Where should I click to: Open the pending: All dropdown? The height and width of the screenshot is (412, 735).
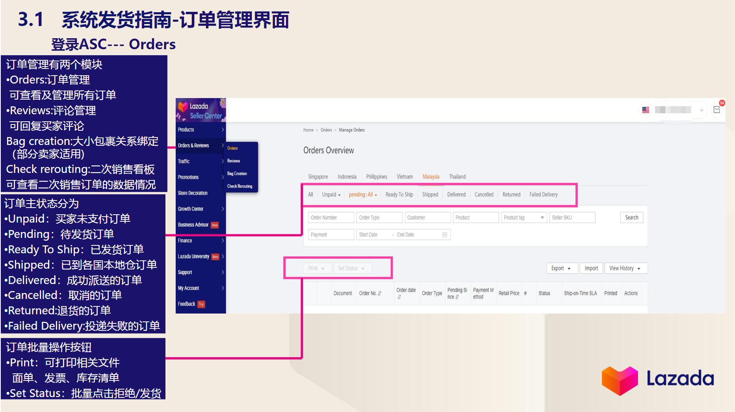[363, 195]
